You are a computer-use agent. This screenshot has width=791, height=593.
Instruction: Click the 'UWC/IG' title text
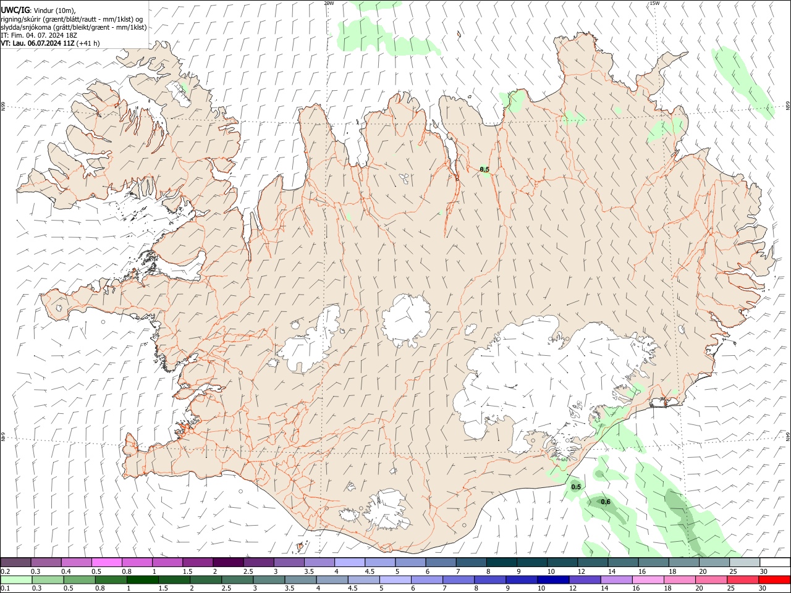tap(15, 10)
